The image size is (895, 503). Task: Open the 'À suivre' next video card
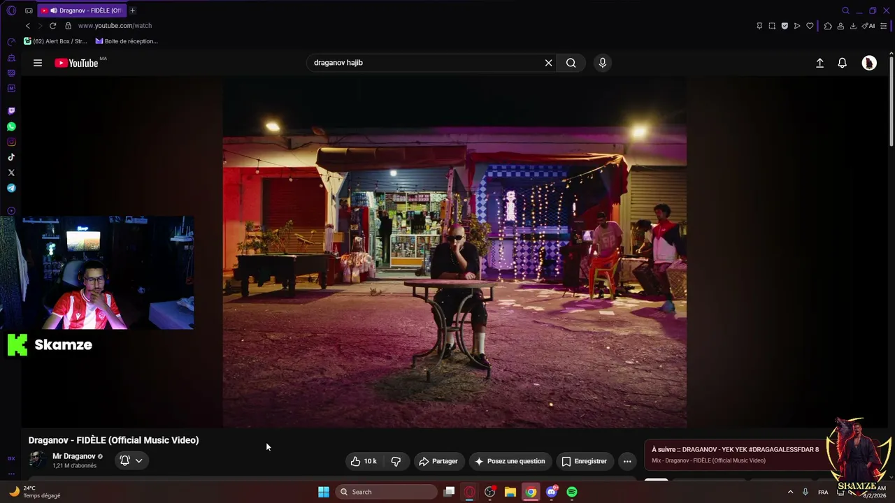pos(735,455)
